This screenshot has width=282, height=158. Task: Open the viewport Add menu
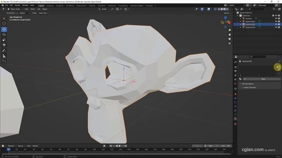pos(39,9)
